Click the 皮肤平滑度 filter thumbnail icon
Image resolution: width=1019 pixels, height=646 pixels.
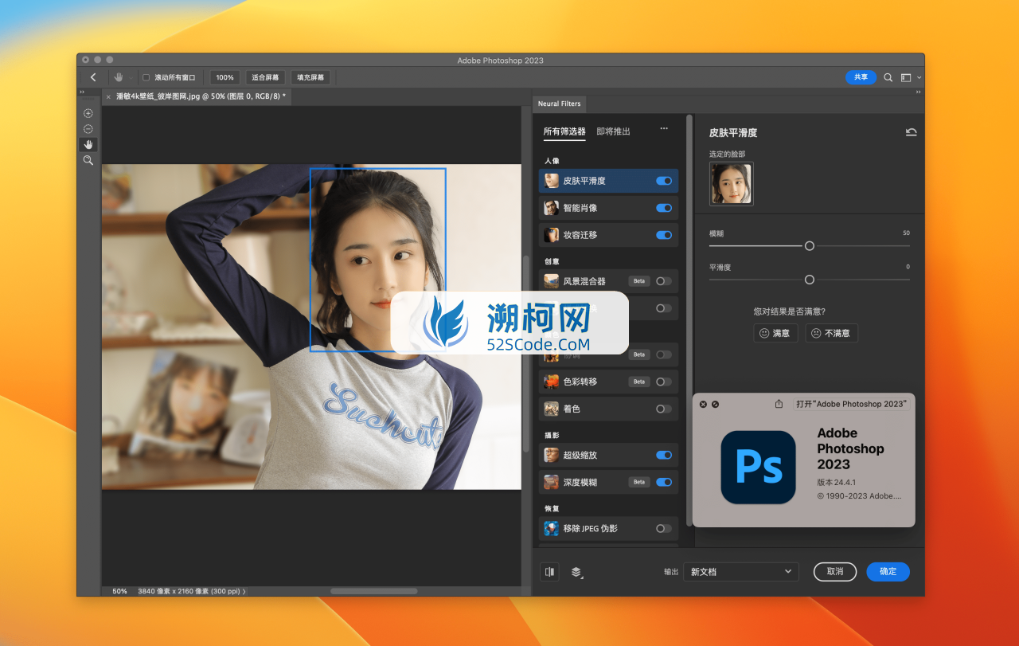[551, 181]
